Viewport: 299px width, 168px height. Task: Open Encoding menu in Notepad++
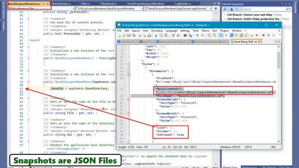click(x=157, y=30)
